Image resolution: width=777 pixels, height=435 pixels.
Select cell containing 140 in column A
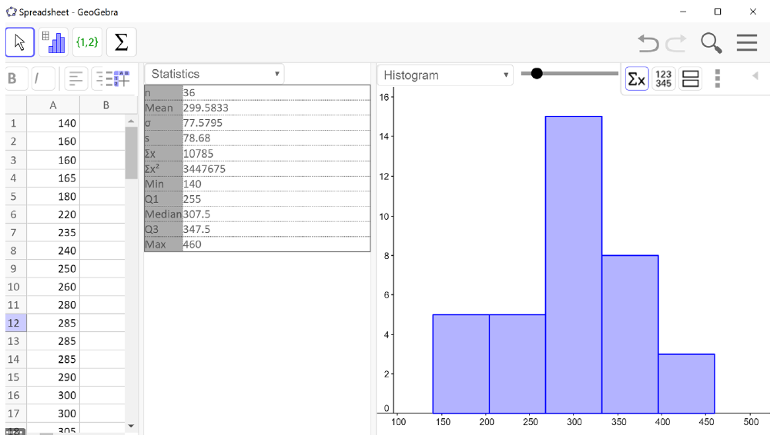pyautogui.click(x=53, y=124)
